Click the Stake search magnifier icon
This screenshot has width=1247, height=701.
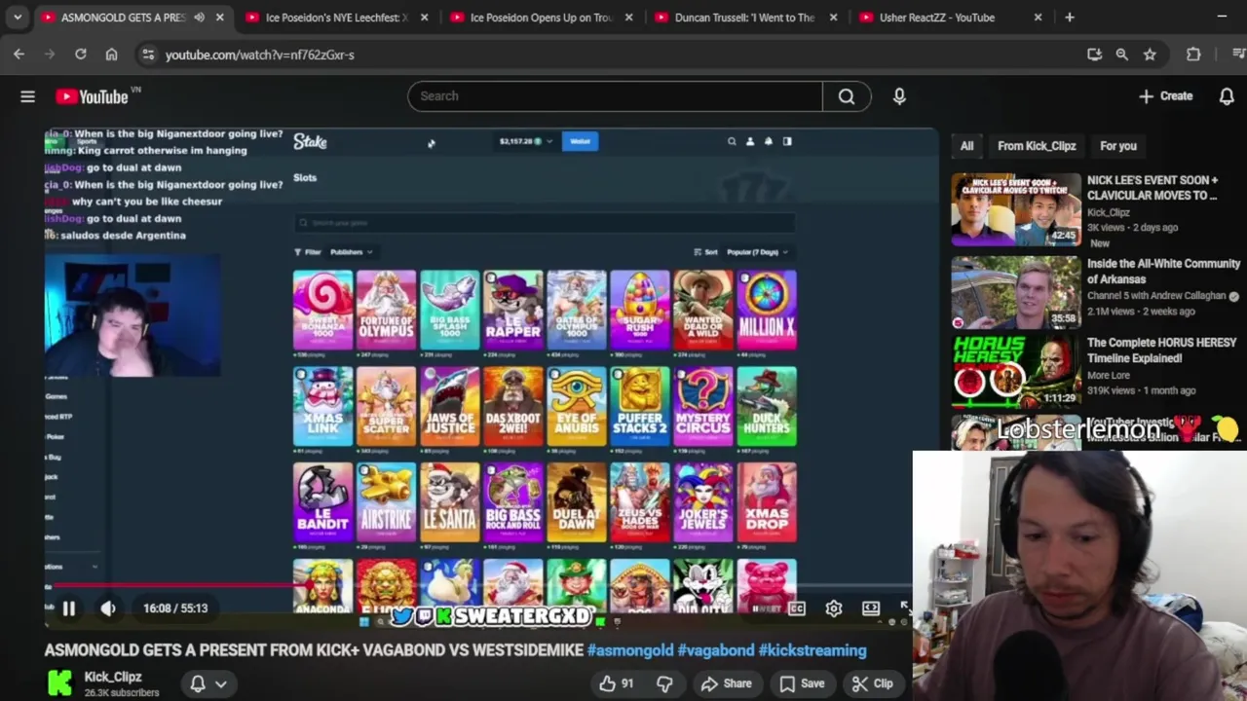[x=732, y=141]
